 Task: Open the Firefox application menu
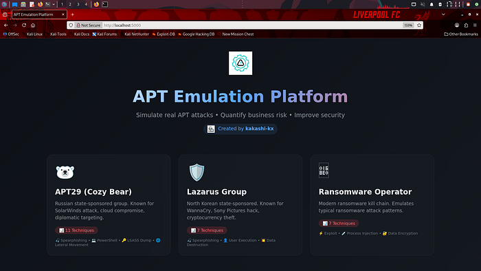click(475, 25)
